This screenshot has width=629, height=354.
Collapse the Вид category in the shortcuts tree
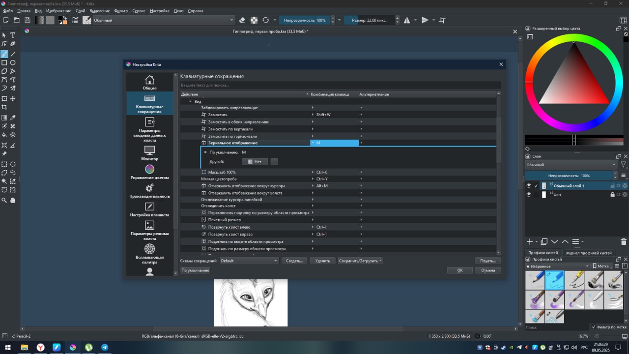pos(190,101)
